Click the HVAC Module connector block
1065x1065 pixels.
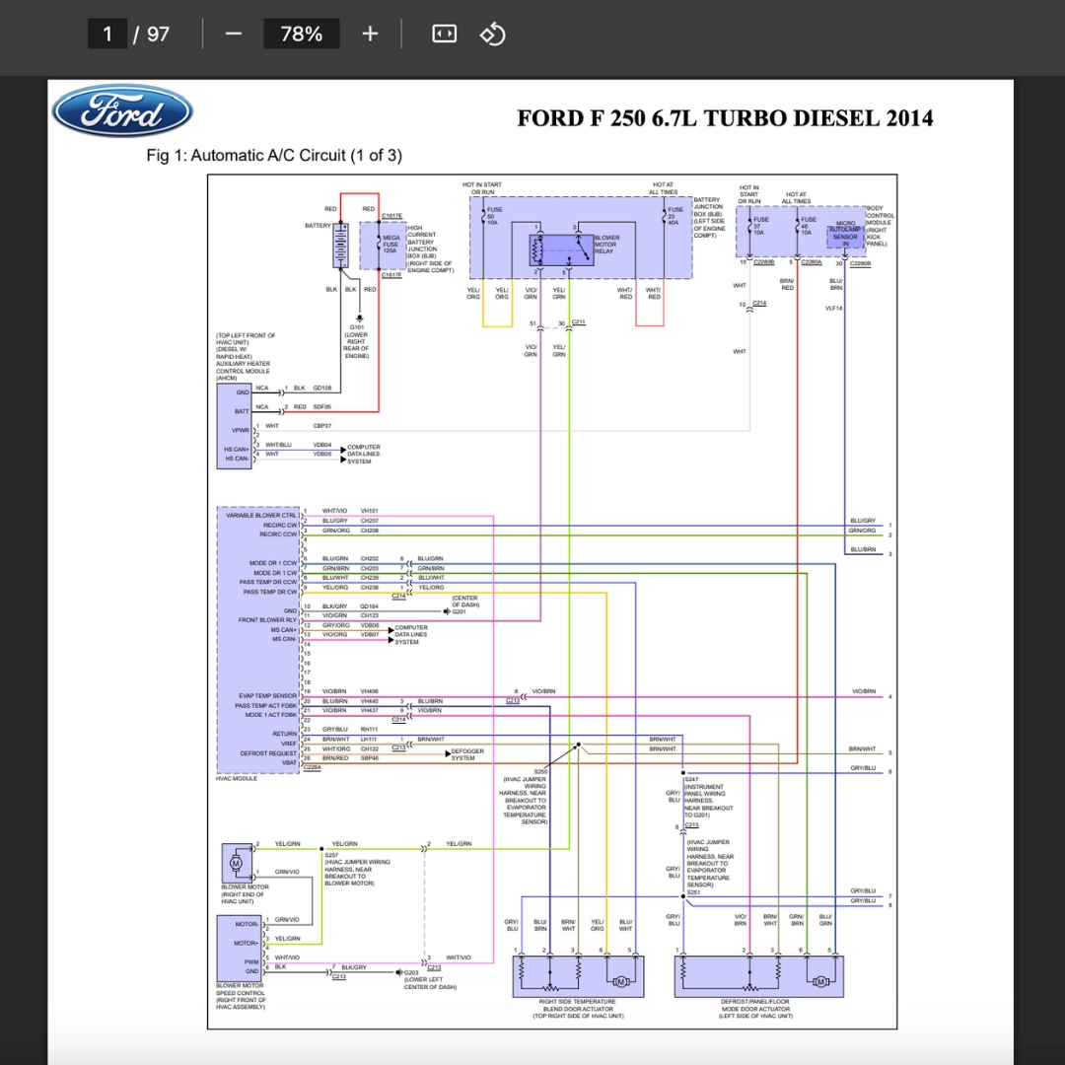[x=257, y=639]
